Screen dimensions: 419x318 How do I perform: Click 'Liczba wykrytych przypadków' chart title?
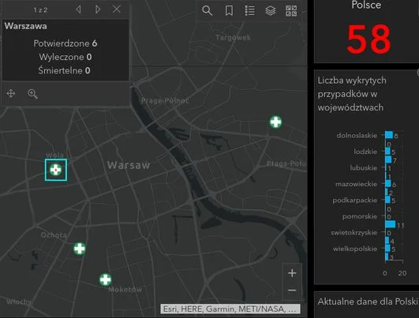pos(352,94)
